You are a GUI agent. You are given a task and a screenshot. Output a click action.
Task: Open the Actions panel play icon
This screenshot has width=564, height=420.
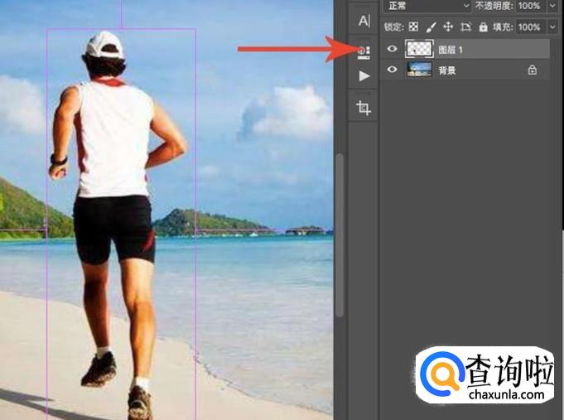[364, 76]
